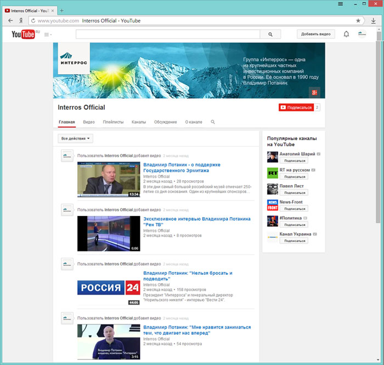Viewport: 384px width, 365px height.
Task: Click the user avatar beside Рен ТВ post
Action: coord(67,210)
